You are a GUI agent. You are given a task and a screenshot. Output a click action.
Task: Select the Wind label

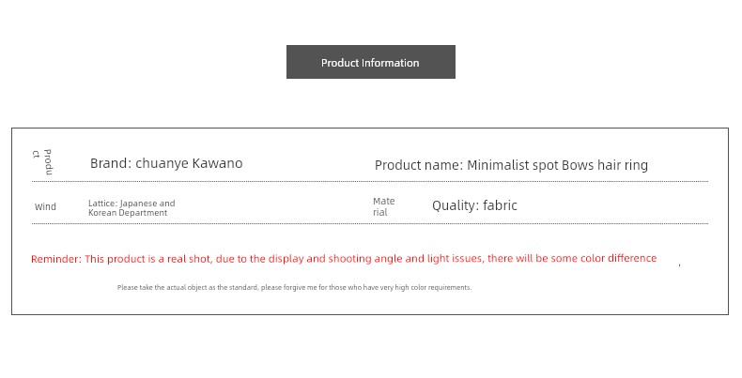pyautogui.click(x=45, y=207)
